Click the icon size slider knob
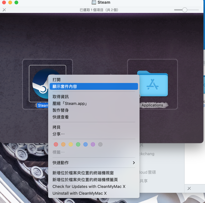205x203 pixels. (185, 10)
